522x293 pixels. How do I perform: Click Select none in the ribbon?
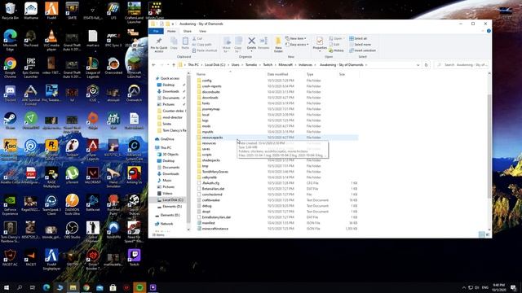point(361,45)
